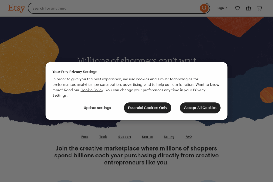
Task: Open the Fees page
Action: (85, 137)
